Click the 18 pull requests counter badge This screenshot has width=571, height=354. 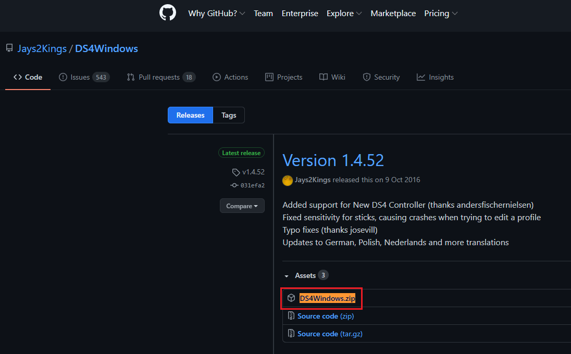pyautogui.click(x=189, y=77)
